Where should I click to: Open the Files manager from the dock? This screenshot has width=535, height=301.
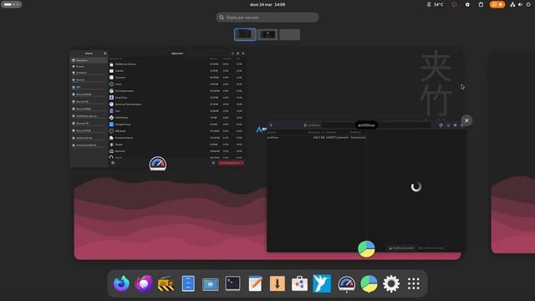click(188, 283)
